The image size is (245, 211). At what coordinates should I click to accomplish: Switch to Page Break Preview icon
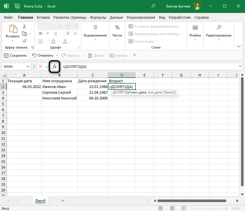pos(184,208)
